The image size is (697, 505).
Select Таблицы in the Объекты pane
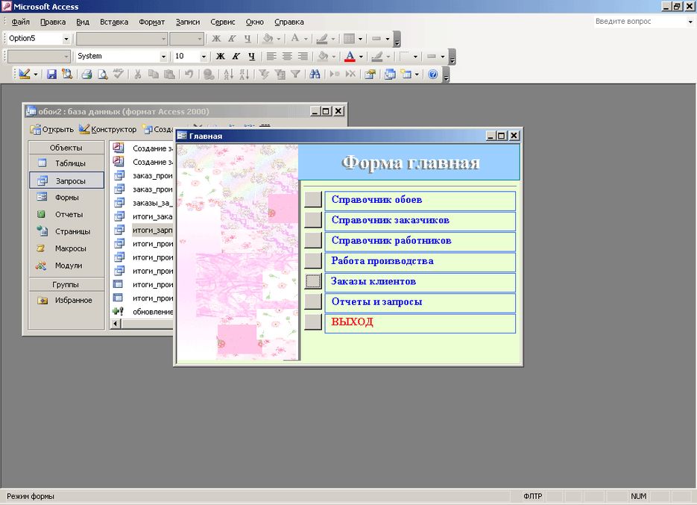[x=66, y=163]
